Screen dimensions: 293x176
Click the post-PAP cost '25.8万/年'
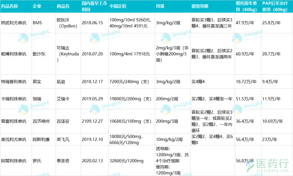click(271, 23)
